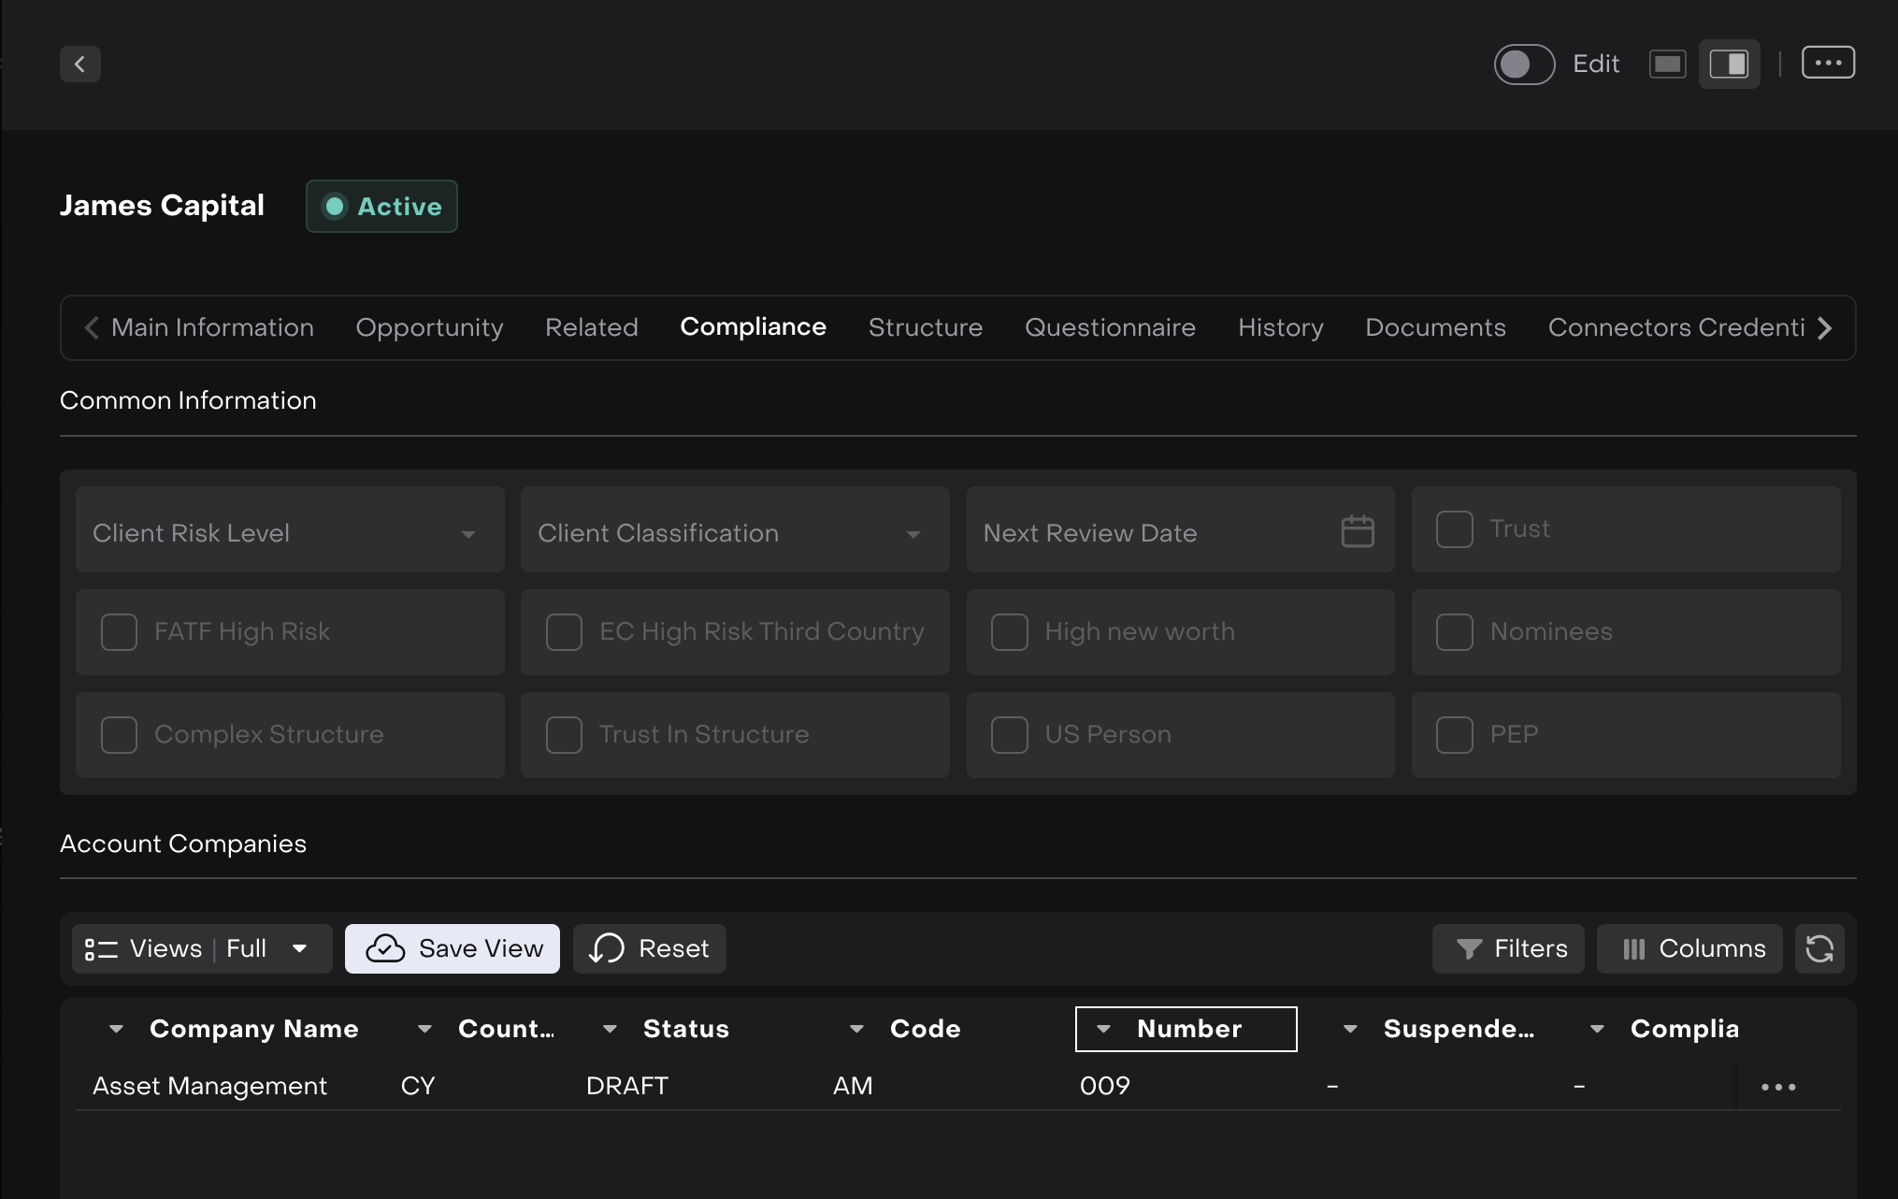Viewport: 1898px width, 1199px height.
Task: Open the Filters panel
Action: [1508, 949]
